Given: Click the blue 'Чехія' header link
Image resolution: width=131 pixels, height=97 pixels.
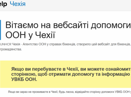Looking at the screenshot, I should coord(18,4).
